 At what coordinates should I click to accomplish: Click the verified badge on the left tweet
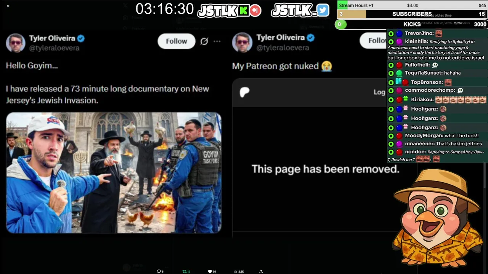[81, 38]
